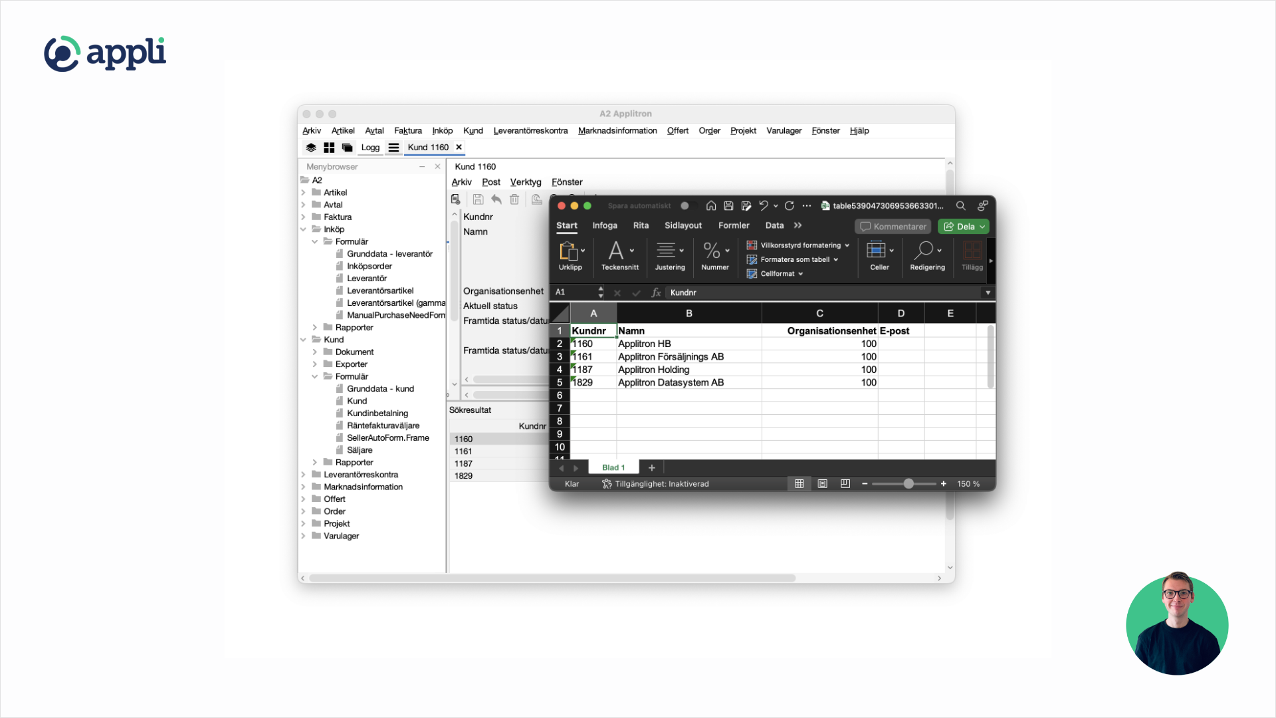Click the zoom out minus button
The image size is (1276, 718).
(x=865, y=484)
